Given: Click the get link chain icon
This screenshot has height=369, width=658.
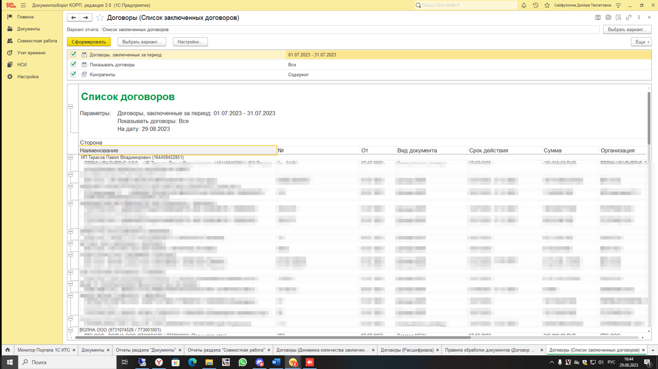Looking at the screenshot, I should pyautogui.click(x=629, y=18).
